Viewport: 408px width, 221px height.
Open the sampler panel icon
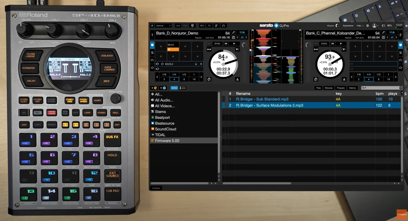(217, 25)
